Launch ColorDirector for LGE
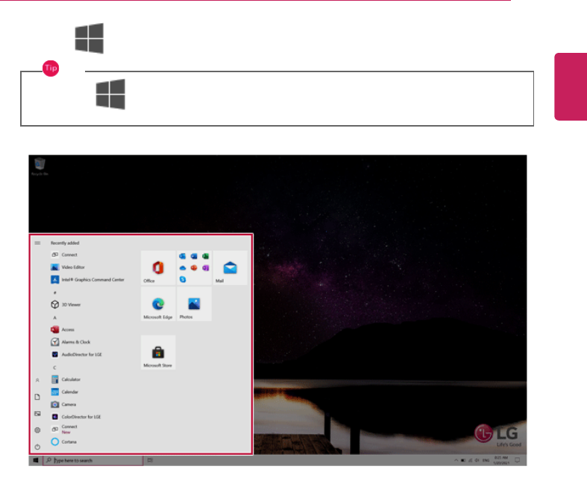587x478 pixels. point(76,417)
